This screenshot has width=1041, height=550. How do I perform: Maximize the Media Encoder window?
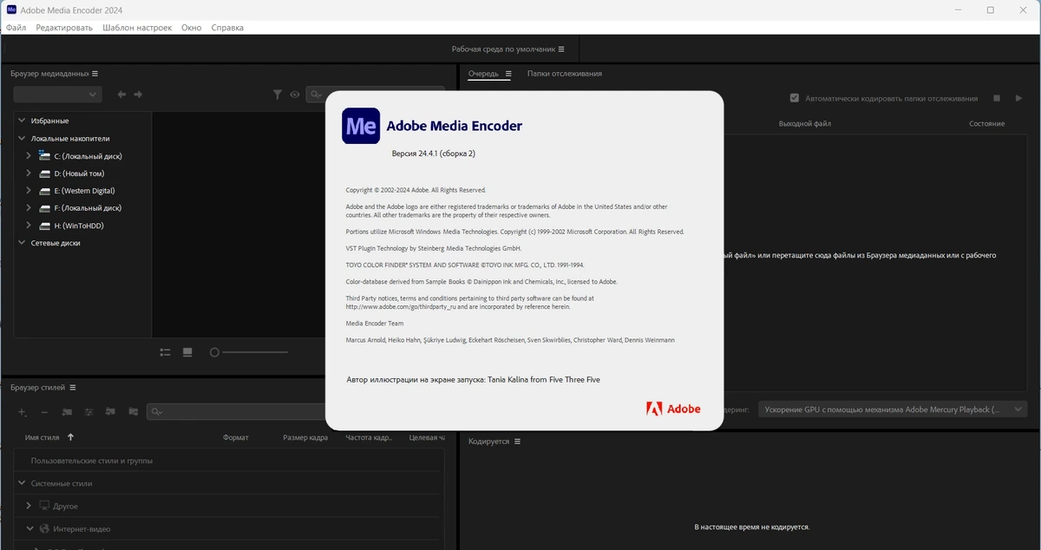(x=990, y=10)
